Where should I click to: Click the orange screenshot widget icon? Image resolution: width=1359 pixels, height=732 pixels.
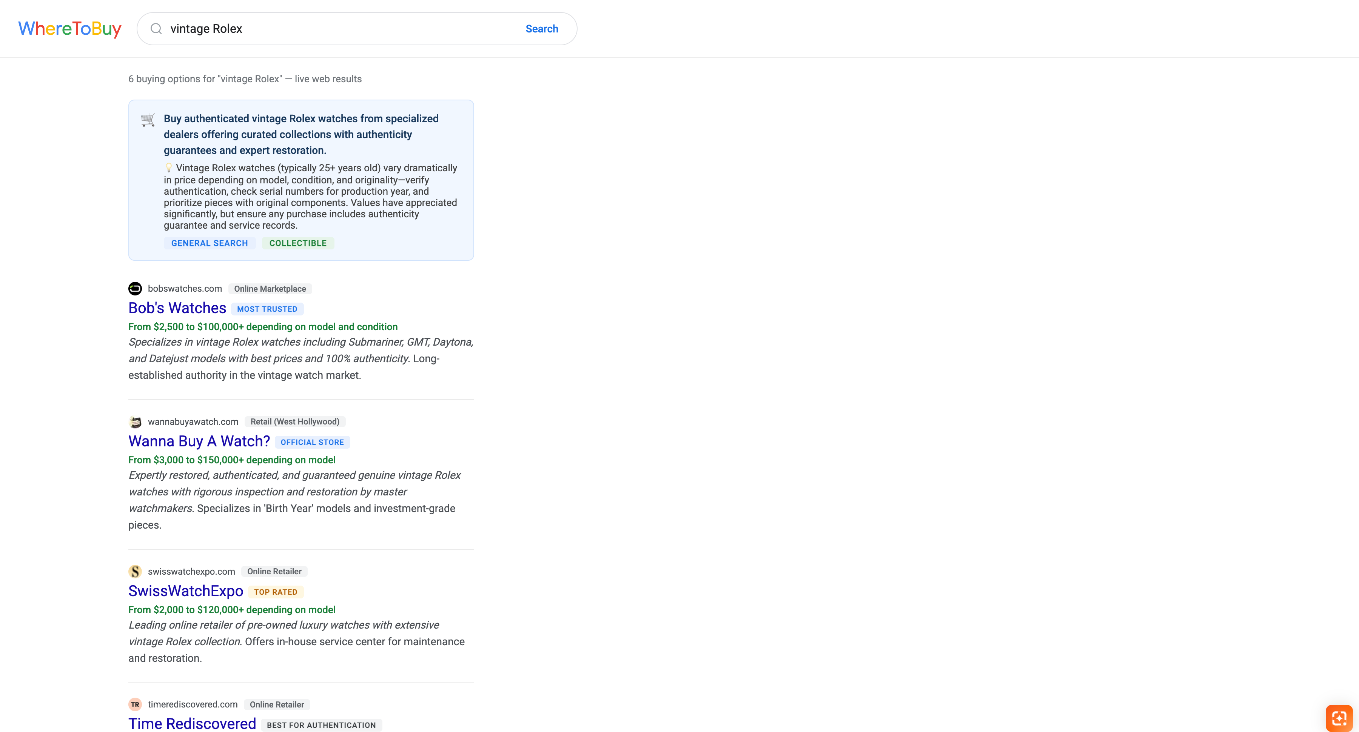tap(1339, 718)
